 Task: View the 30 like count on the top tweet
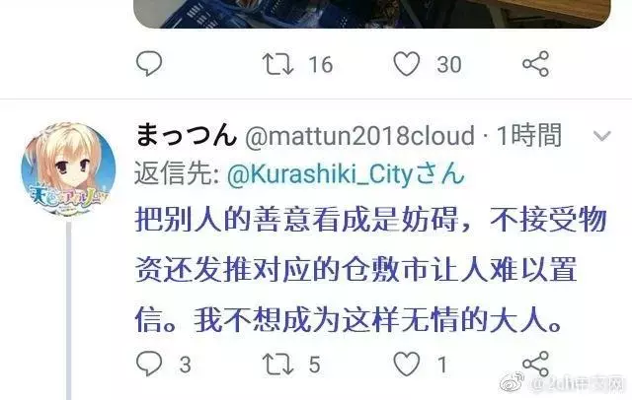click(x=449, y=64)
